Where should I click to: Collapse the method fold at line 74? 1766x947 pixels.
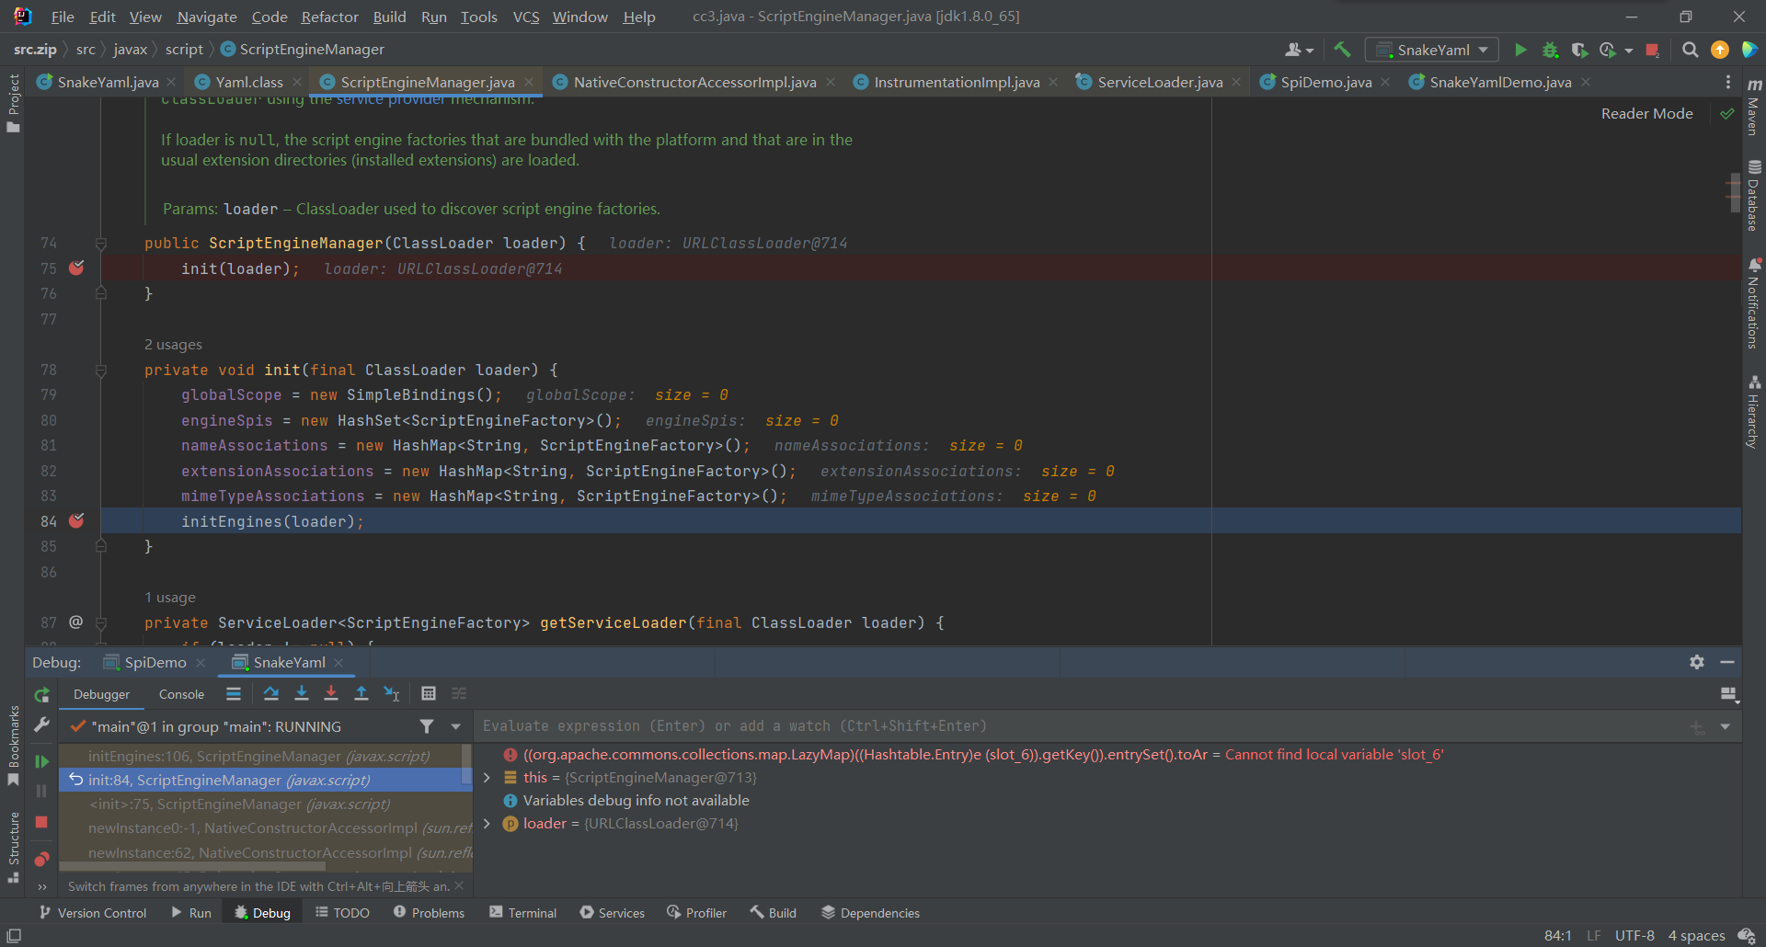(101, 244)
